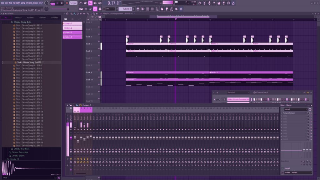Toggle loop recording icon
The width and height of the screenshot is (320, 180).
coord(100,3)
